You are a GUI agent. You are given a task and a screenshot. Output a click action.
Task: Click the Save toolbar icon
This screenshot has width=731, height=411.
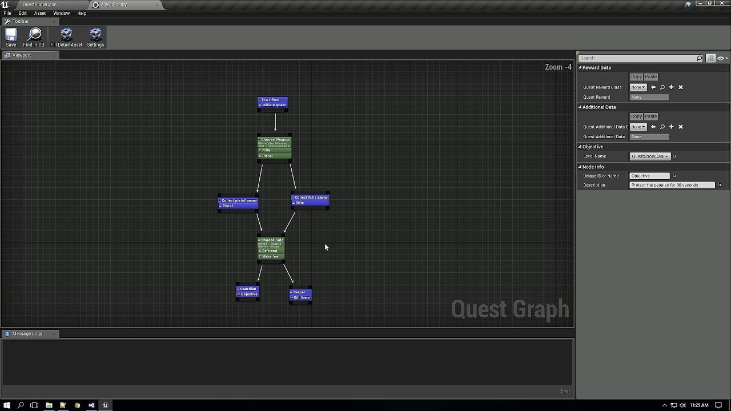11,38
